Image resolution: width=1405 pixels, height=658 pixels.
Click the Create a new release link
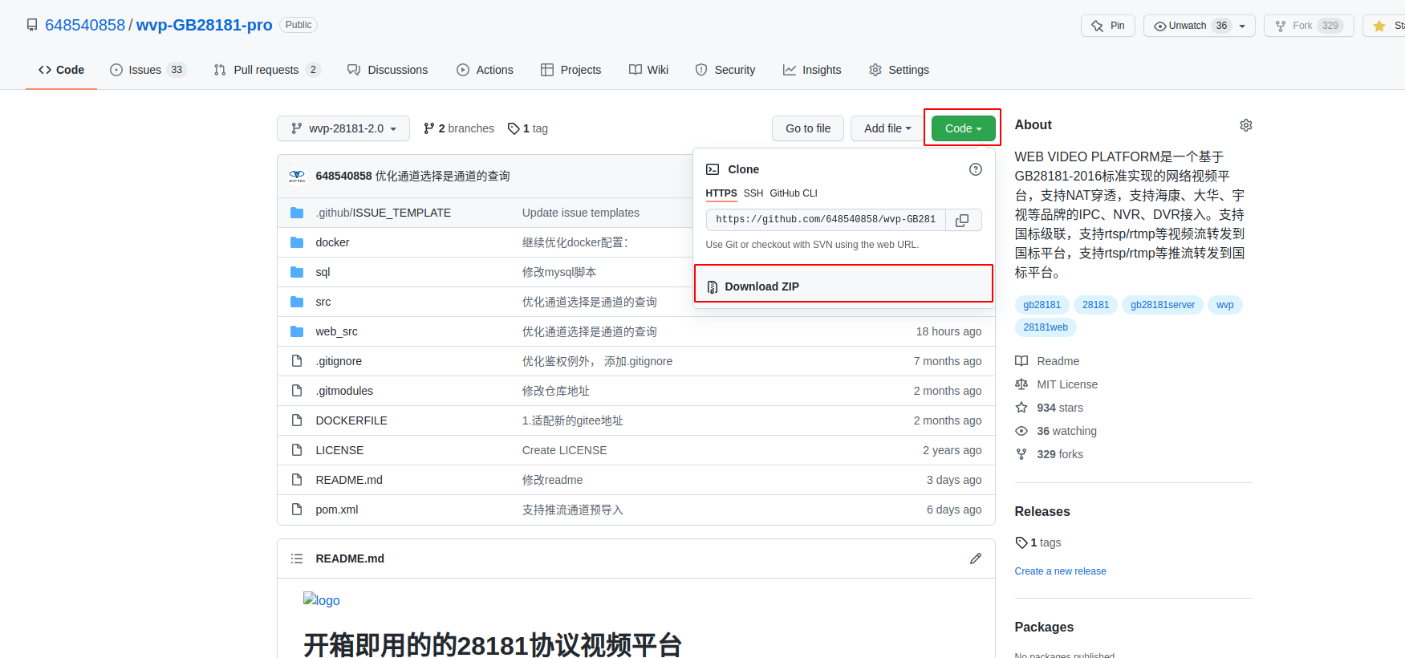tap(1060, 571)
